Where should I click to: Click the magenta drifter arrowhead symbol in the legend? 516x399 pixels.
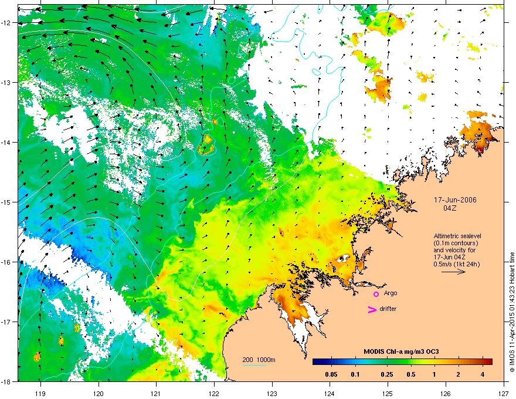tap(372, 309)
